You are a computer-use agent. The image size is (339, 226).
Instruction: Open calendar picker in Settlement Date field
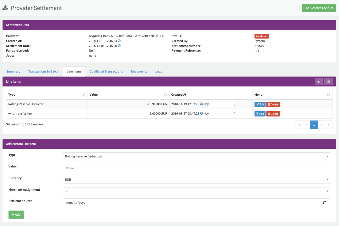click(x=325, y=203)
